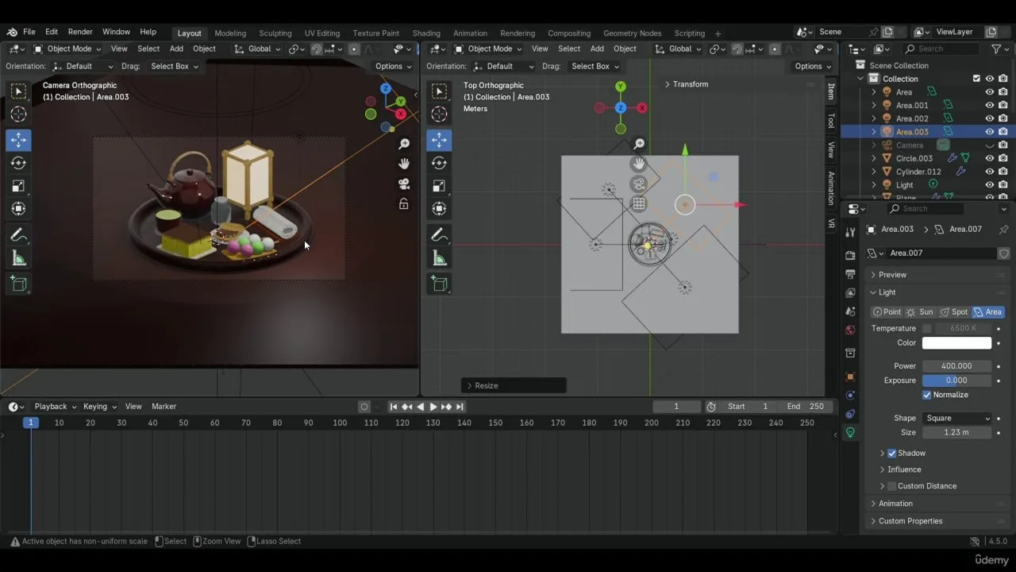Uncheck the Normalize checkbox
Viewport: 1016px width, 572px height.
(927, 395)
